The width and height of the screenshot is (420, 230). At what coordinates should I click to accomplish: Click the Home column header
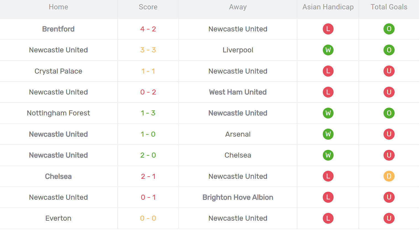[58, 7]
